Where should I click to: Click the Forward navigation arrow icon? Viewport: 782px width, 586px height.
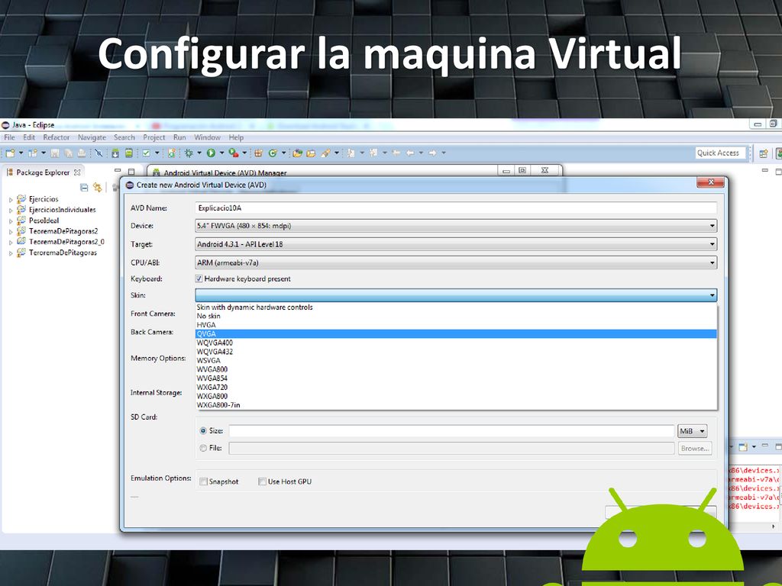tap(432, 153)
